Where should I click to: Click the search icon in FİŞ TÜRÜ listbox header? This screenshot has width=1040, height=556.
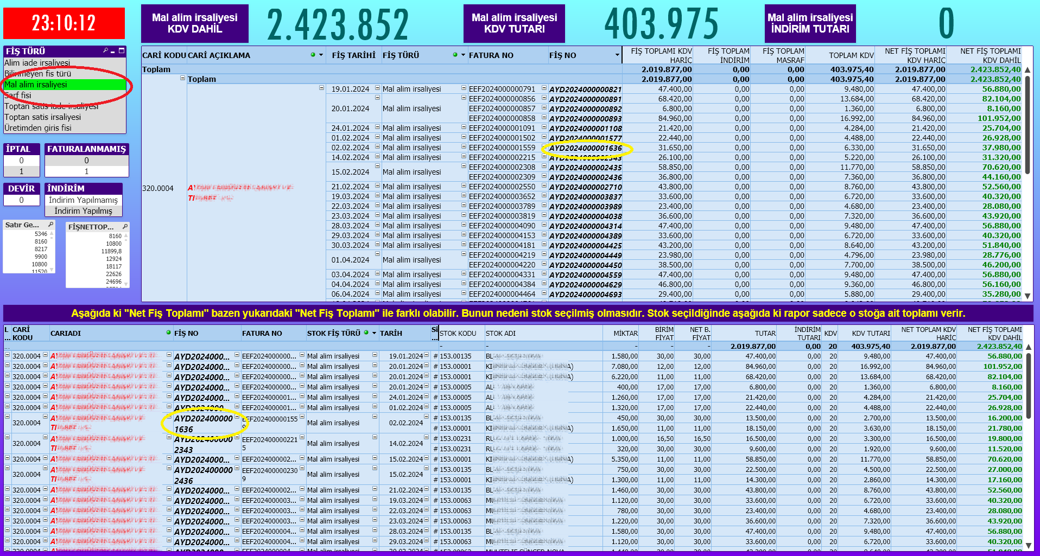tap(106, 51)
